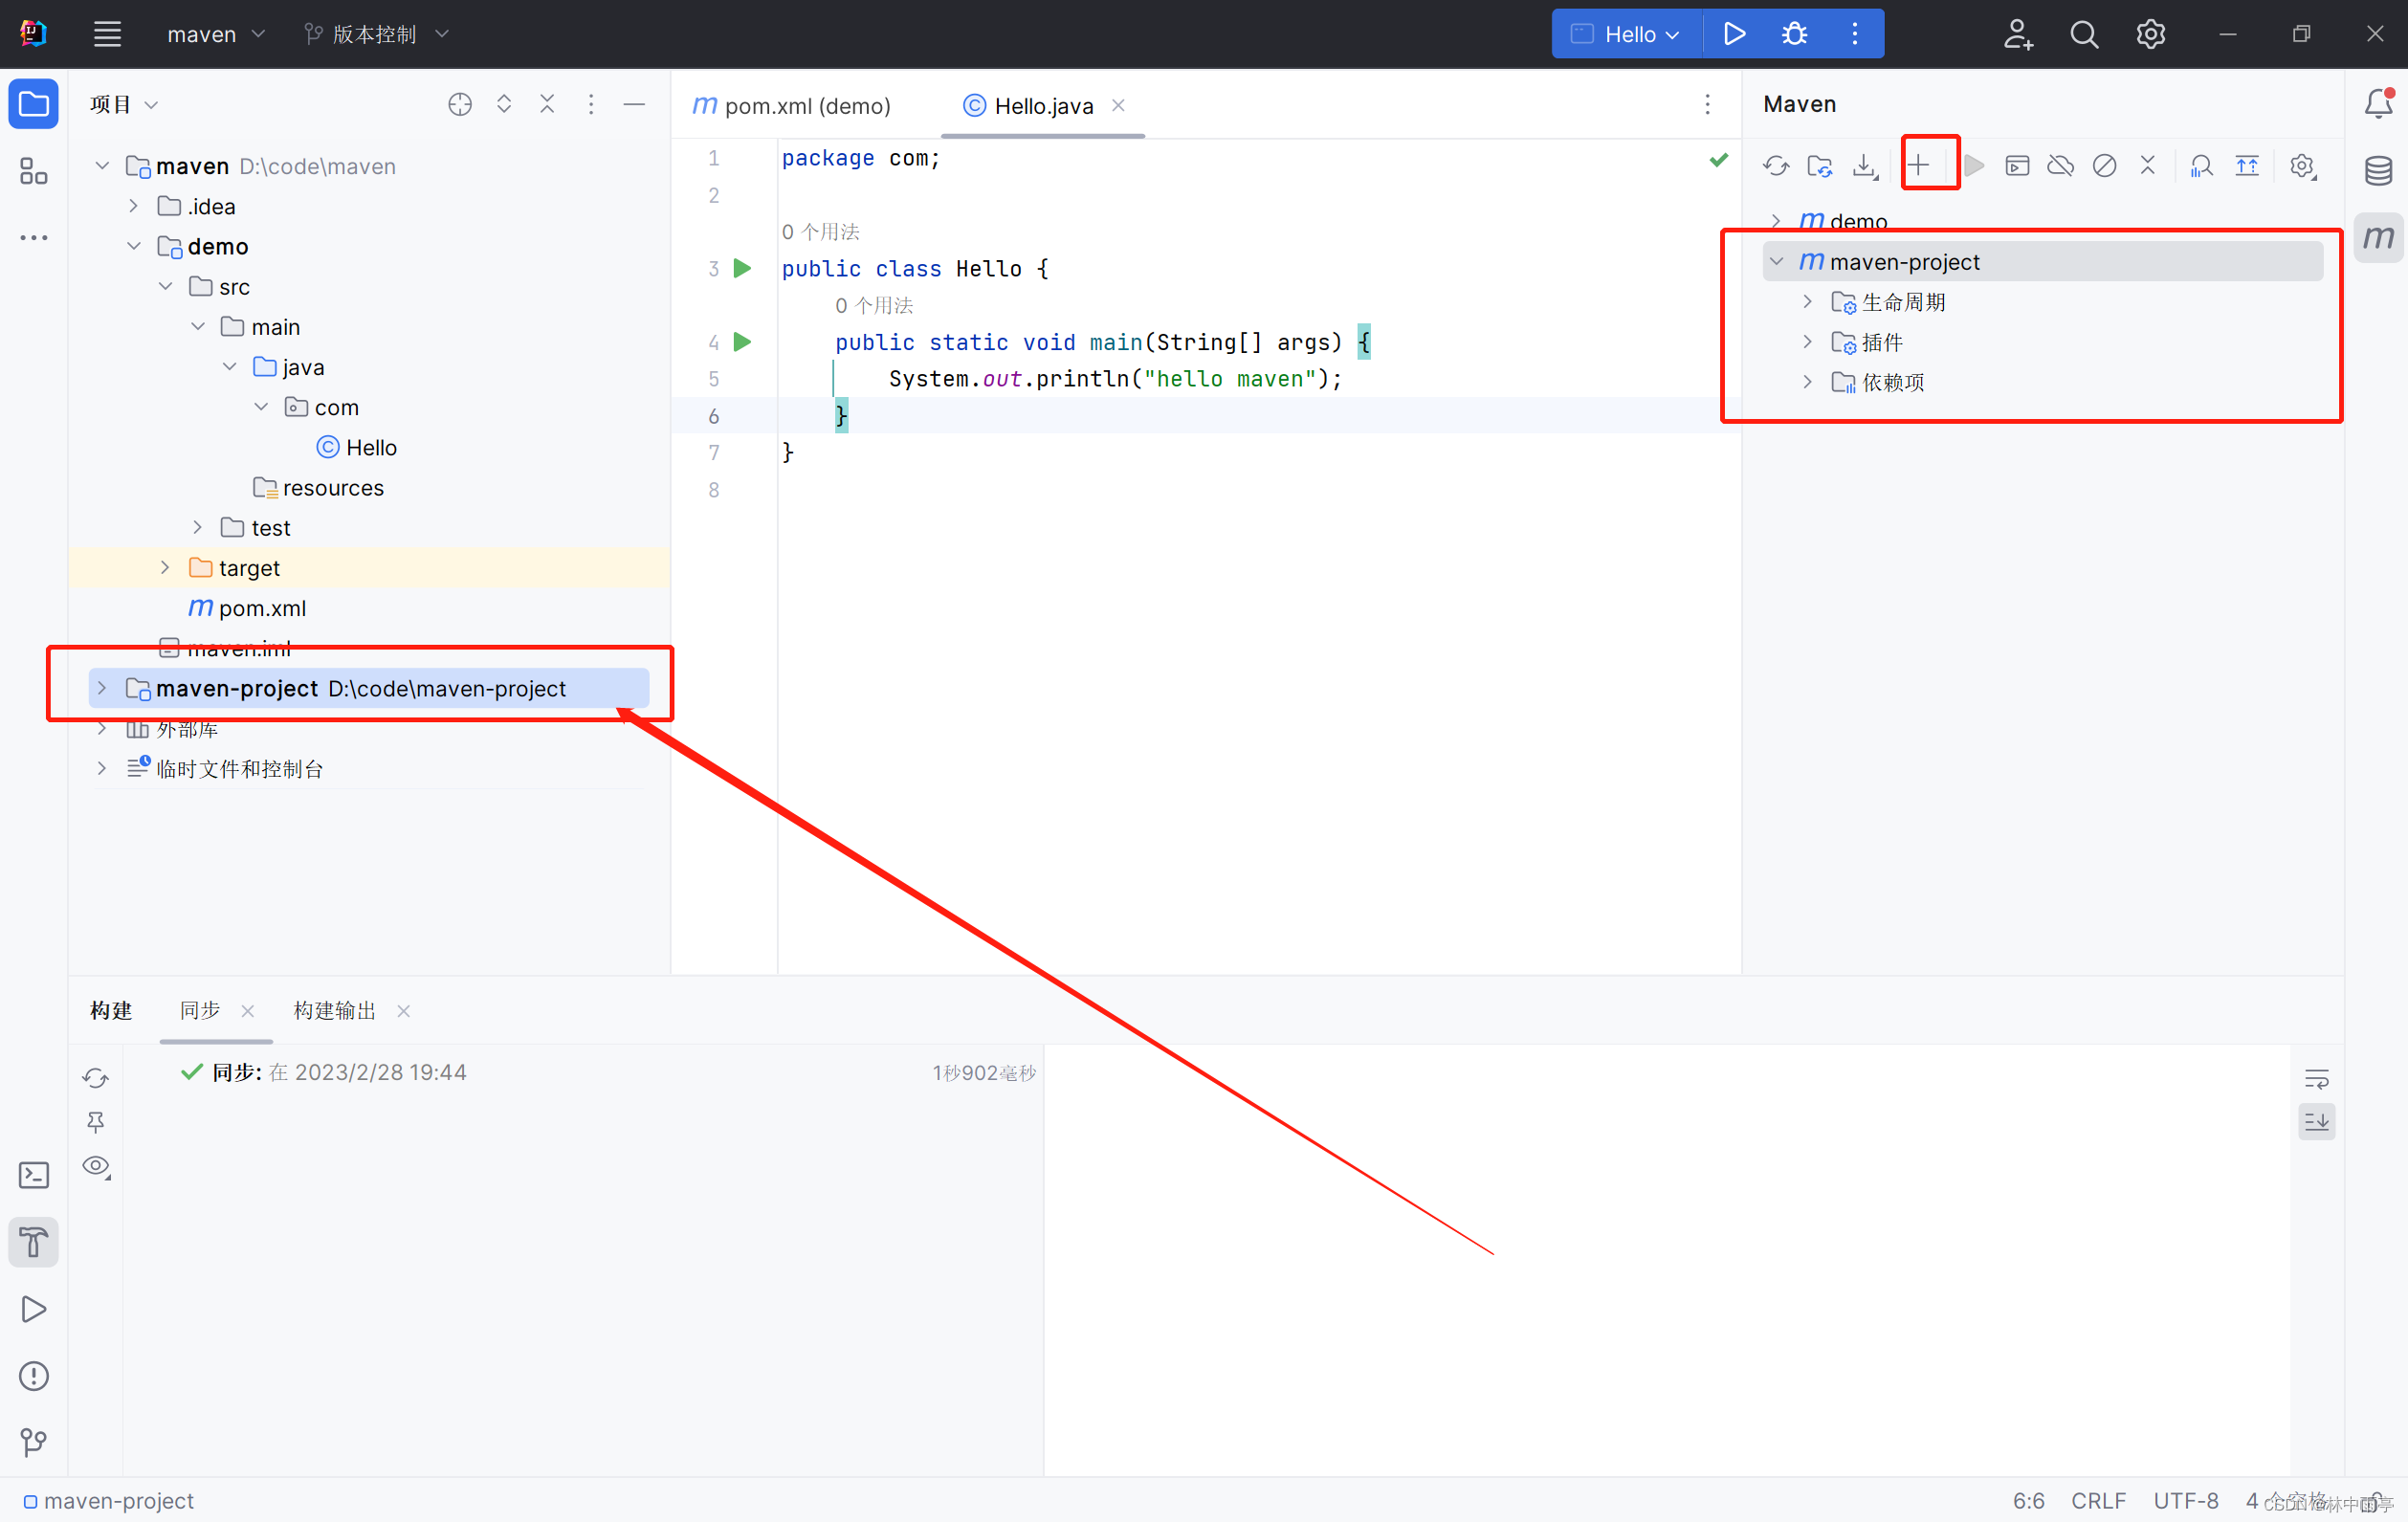Show more tool windows ellipsis

[x=34, y=238]
